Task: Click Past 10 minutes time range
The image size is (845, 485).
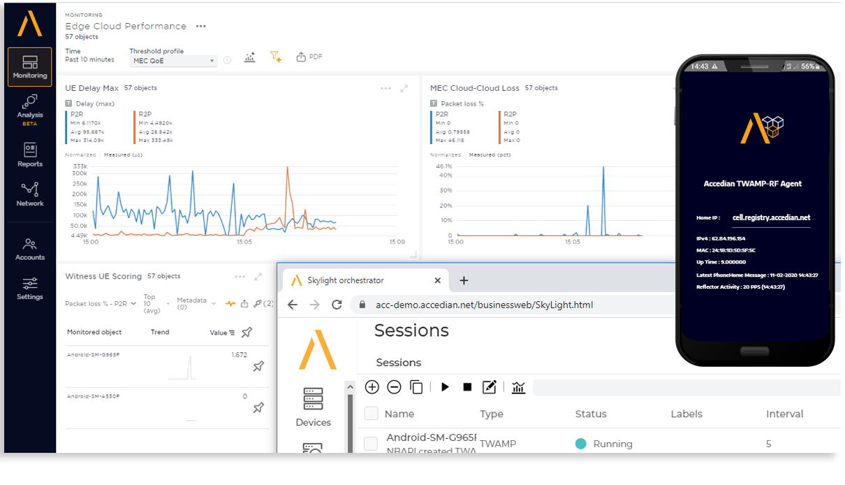Action: coord(89,60)
